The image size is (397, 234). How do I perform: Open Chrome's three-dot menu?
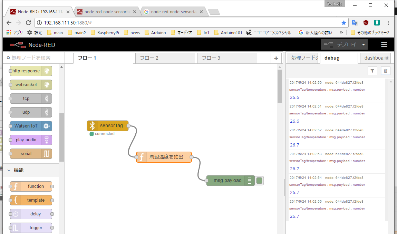point(388,23)
